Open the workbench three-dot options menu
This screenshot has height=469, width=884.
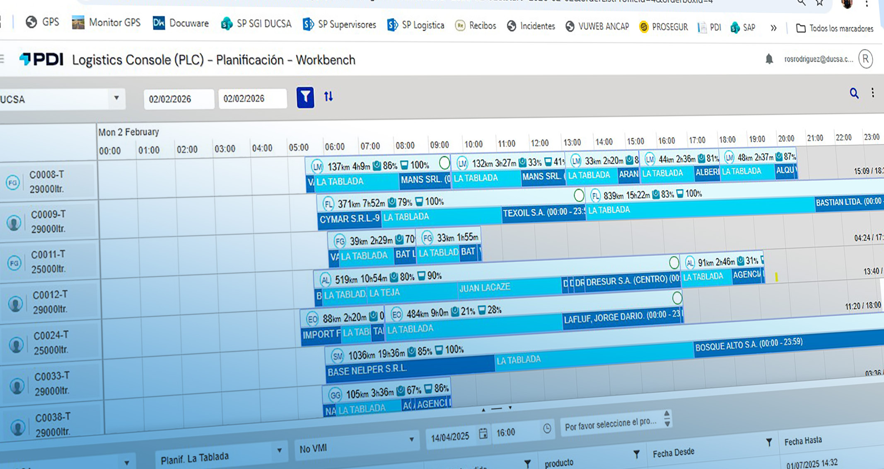click(872, 93)
